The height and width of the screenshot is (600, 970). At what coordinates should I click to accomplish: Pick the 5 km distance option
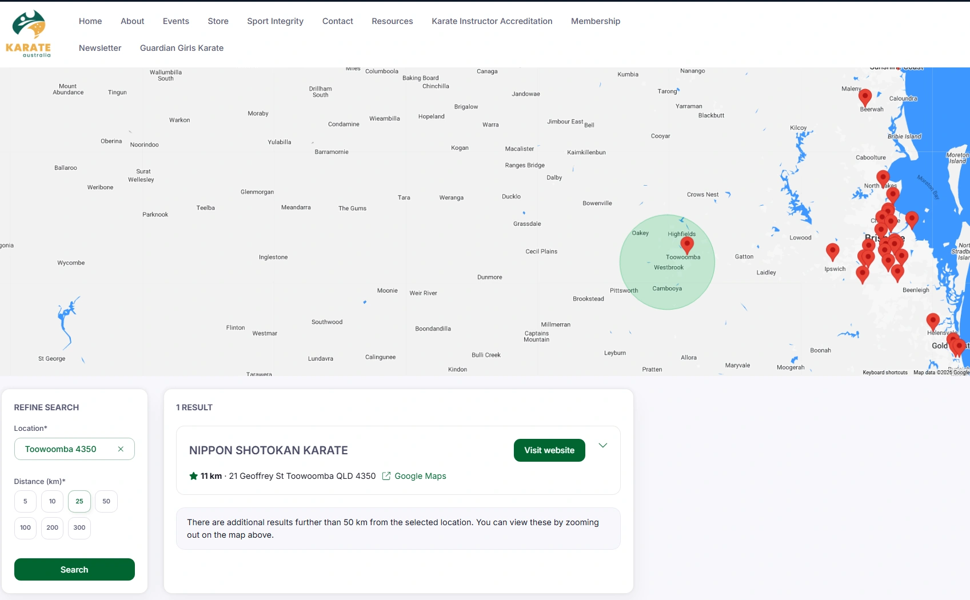(25, 501)
